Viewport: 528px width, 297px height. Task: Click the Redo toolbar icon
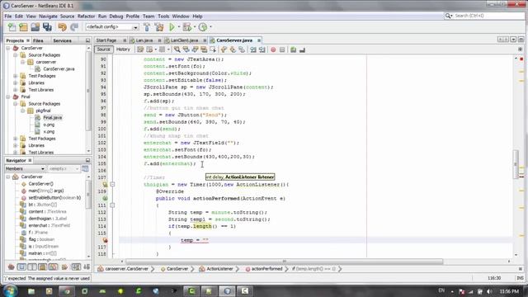tap(74, 27)
